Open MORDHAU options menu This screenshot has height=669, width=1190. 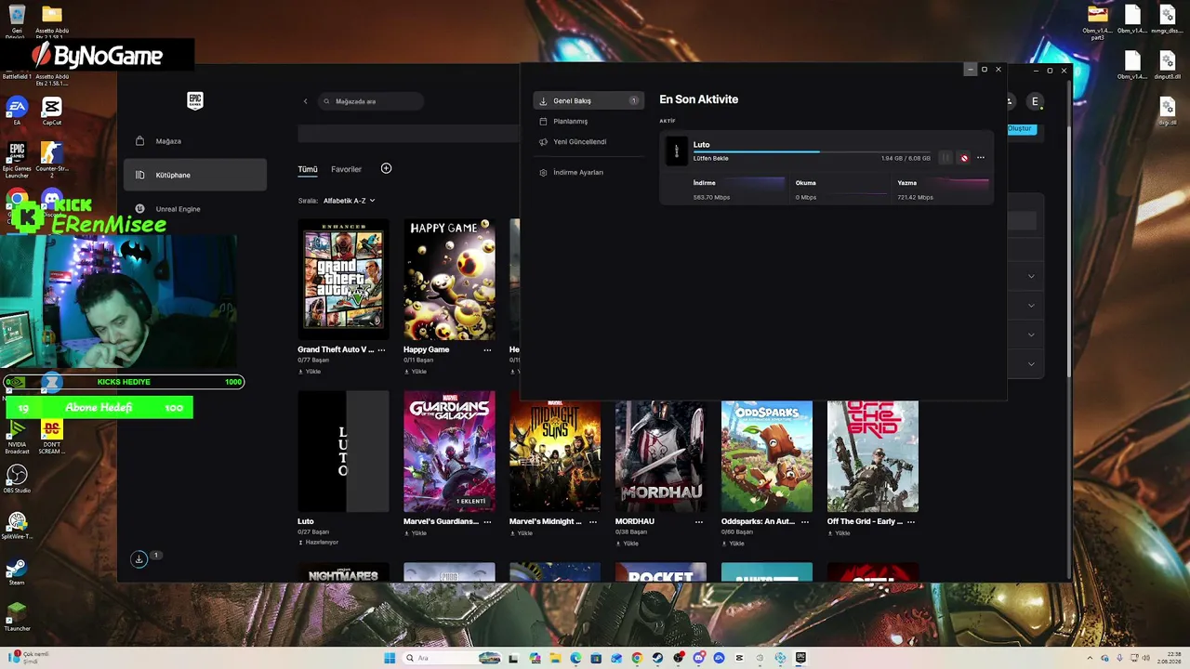coord(699,521)
